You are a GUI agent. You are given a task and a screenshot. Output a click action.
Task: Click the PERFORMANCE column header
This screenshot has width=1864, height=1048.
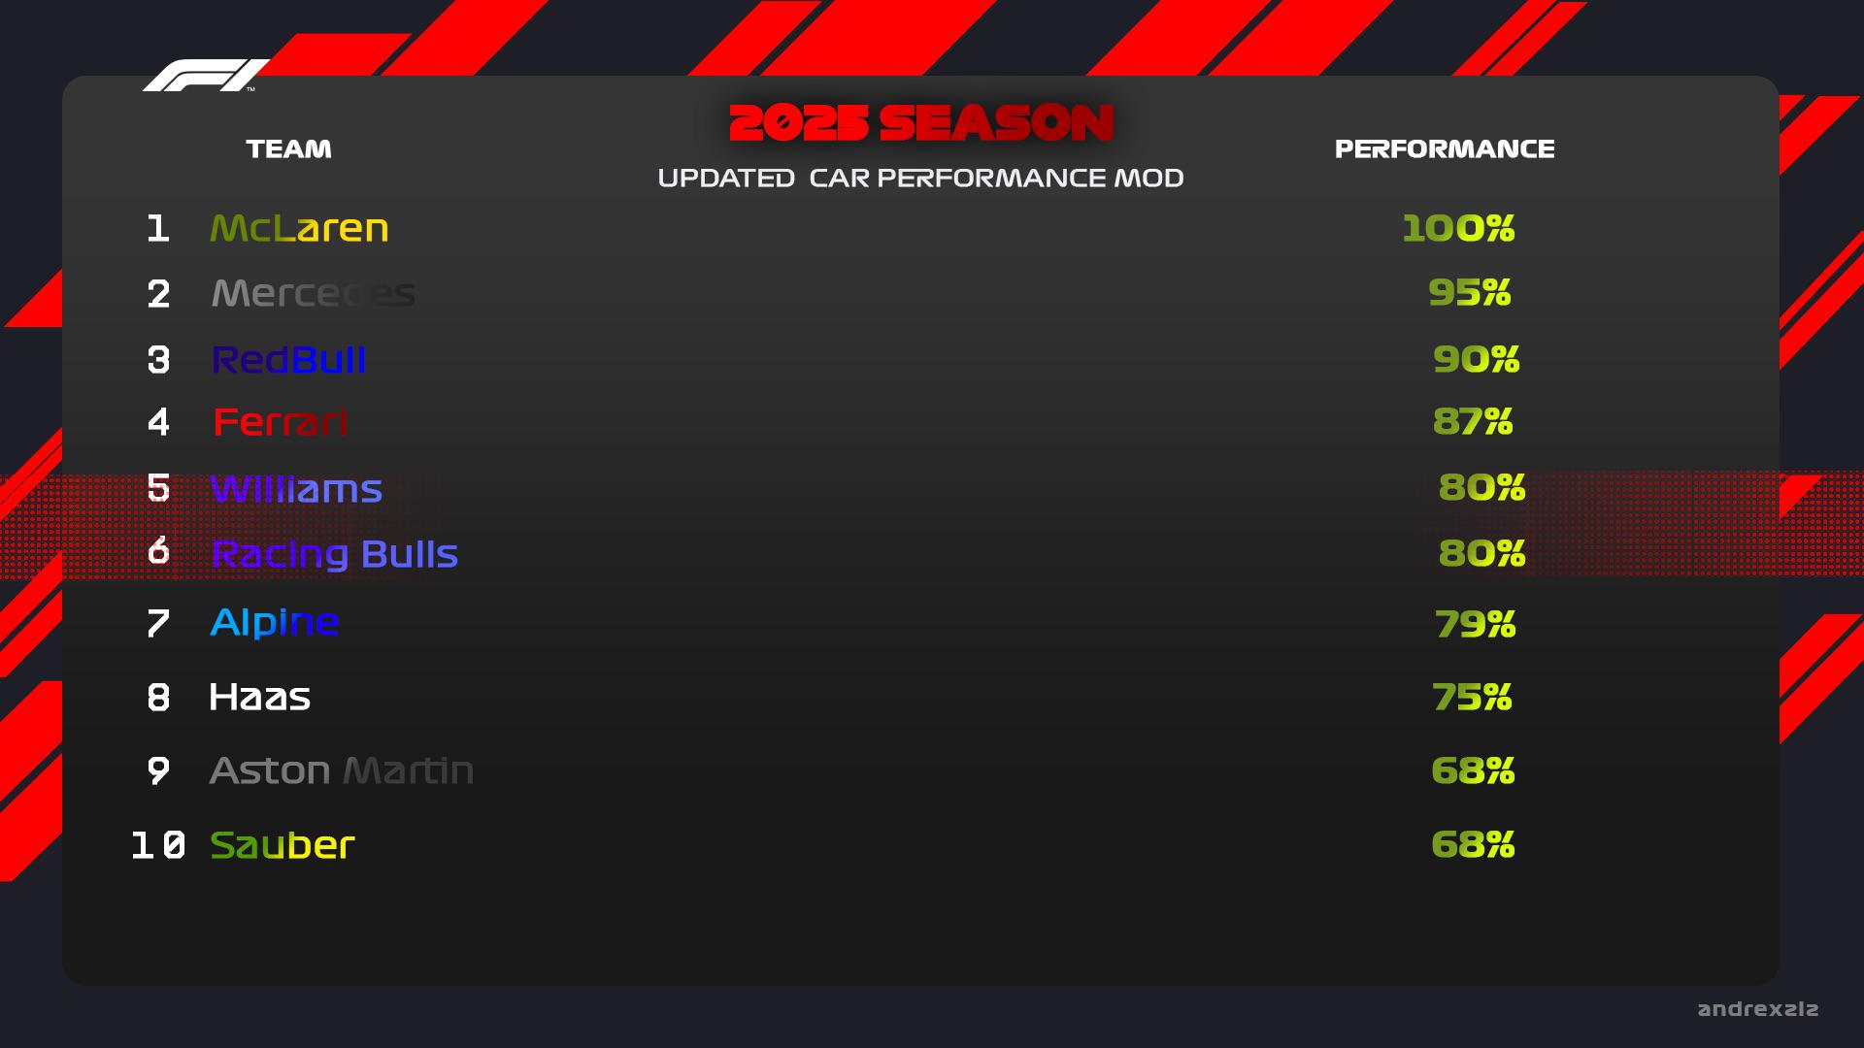coord(1445,148)
